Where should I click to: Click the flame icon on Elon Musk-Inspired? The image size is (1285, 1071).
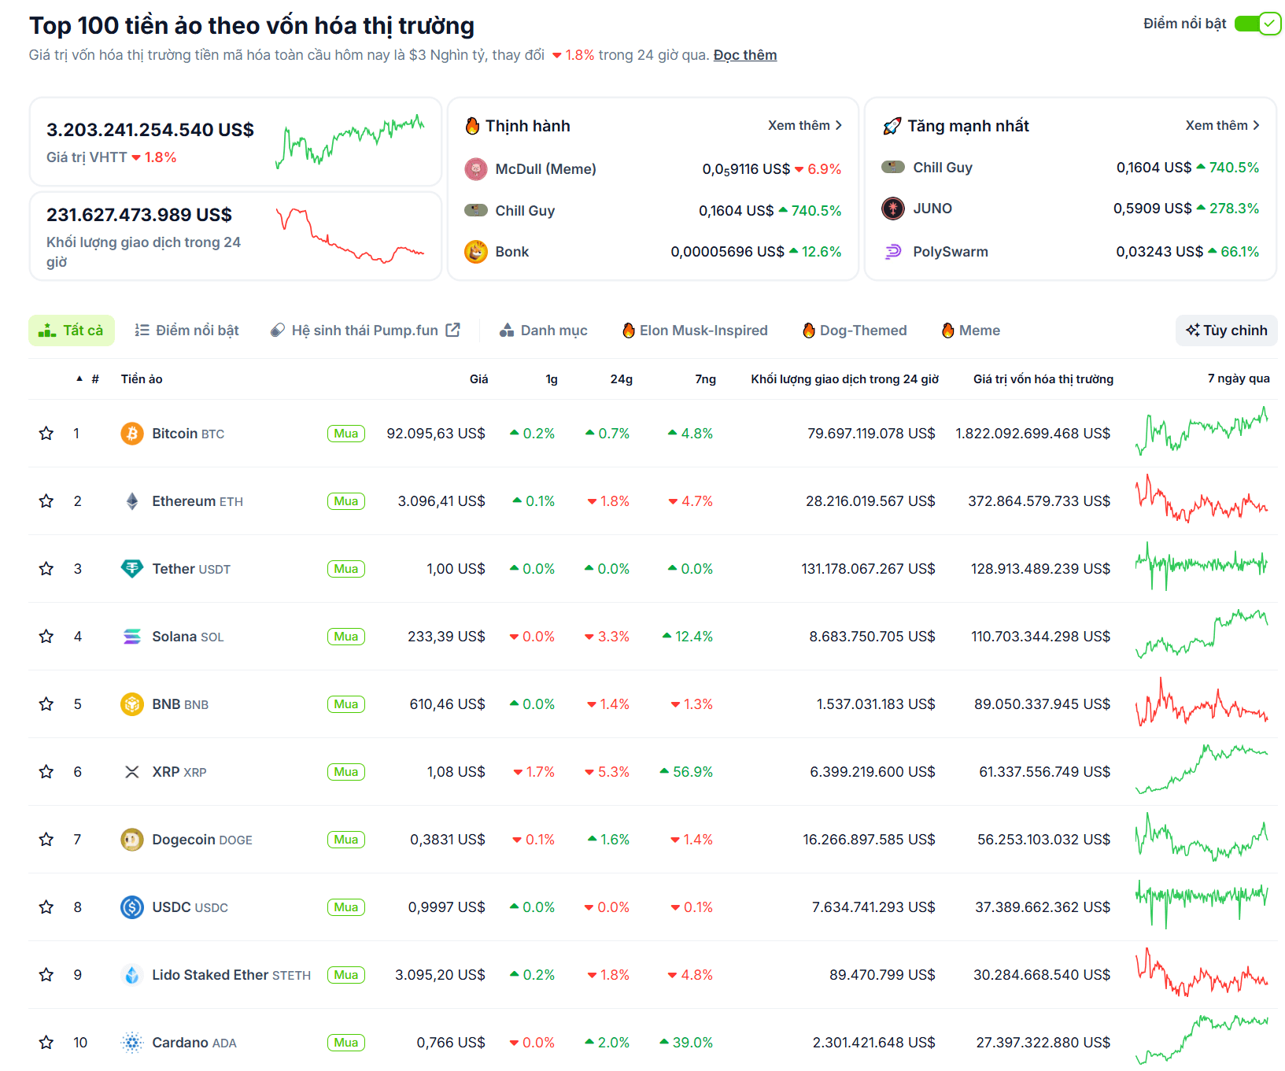629,331
